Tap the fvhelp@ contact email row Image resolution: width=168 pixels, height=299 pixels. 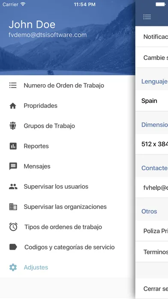coord(152,187)
